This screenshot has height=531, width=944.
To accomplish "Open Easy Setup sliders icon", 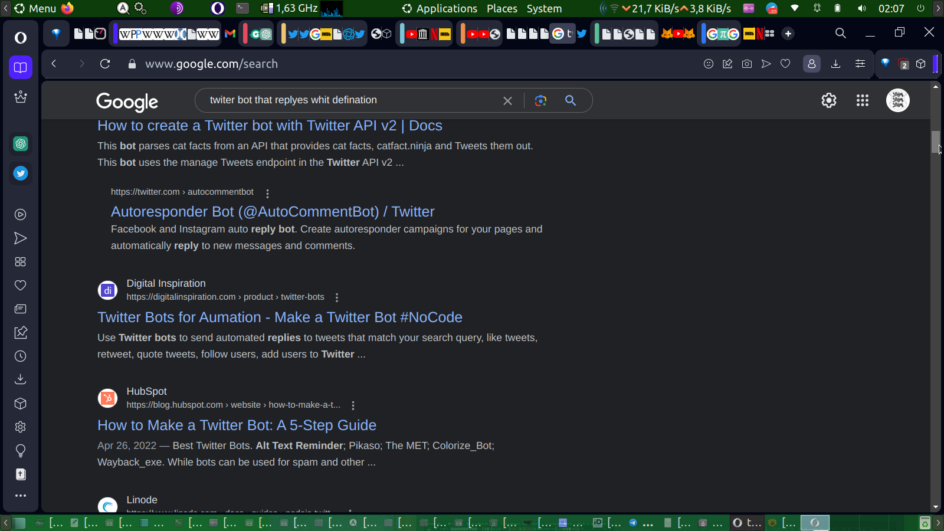I will tap(860, 64).
